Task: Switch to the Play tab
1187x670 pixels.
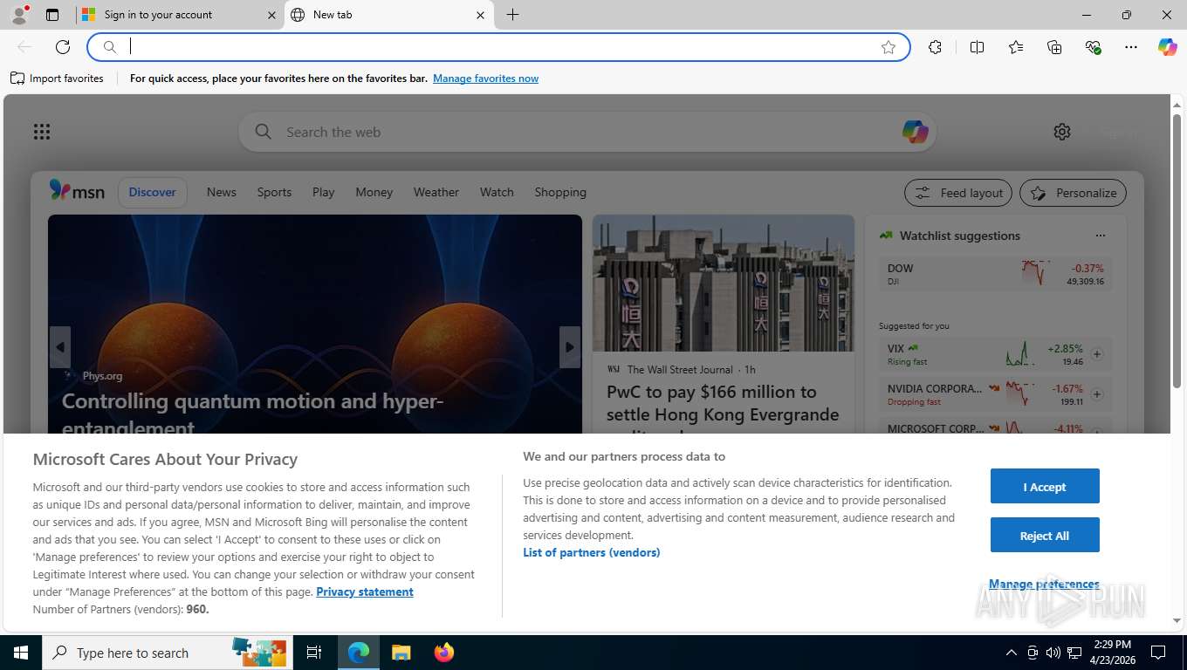Action: [324, 192]
